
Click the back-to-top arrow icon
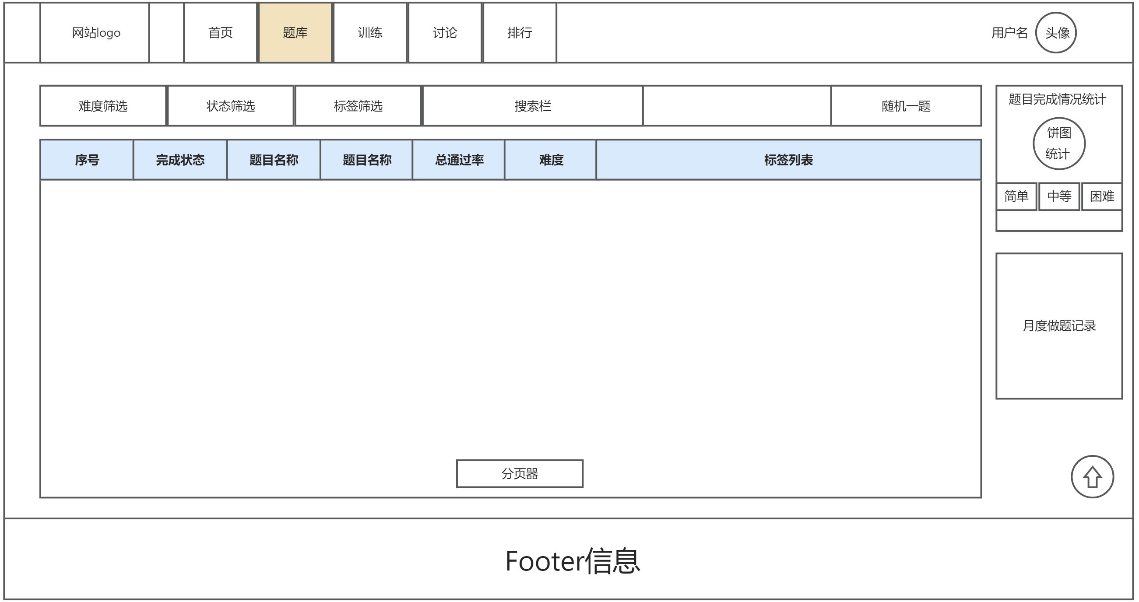click(1092, 476)
